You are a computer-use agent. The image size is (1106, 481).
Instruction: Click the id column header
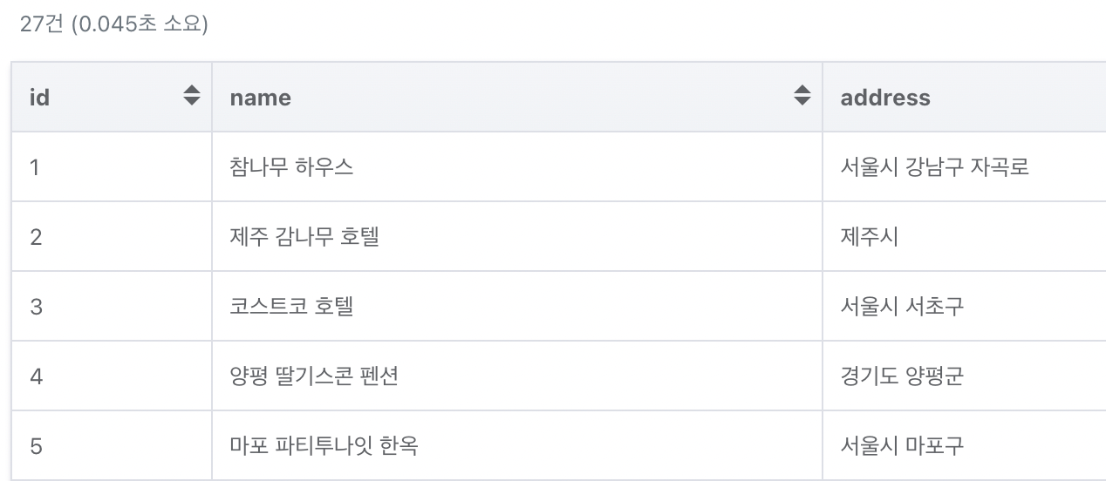click(112, 97)
